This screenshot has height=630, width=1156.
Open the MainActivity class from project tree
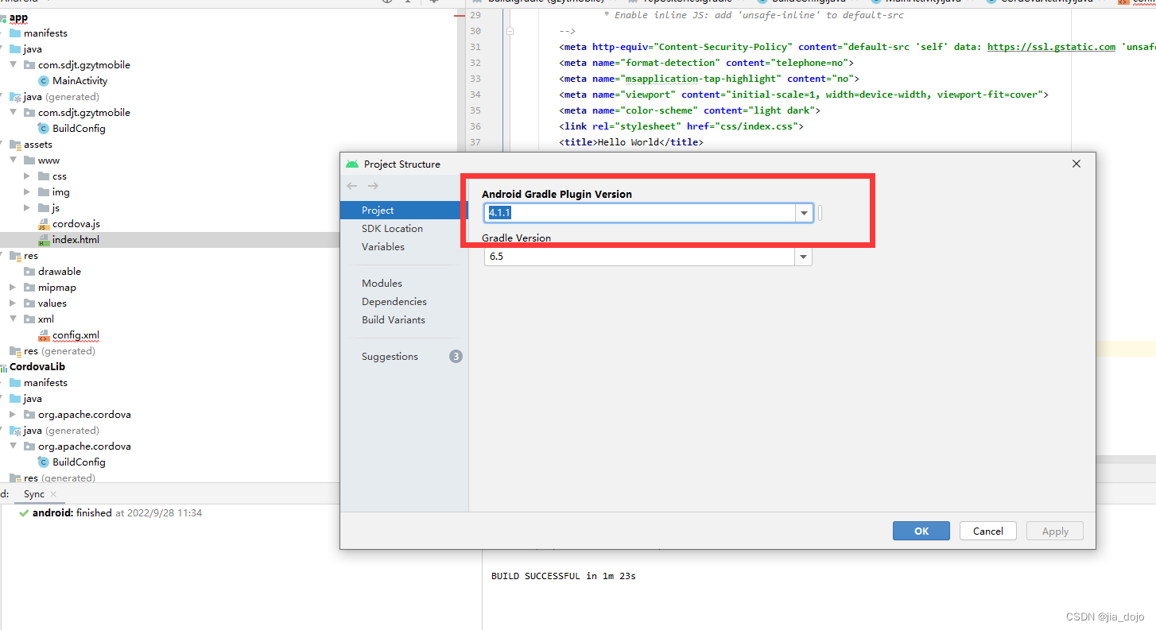click(x=80, y=80)
